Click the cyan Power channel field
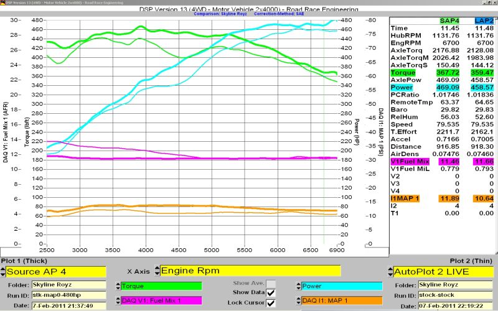Screen dimensions: 498x311 342,286
